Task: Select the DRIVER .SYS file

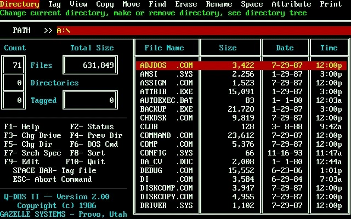Action: coord(241,205)
